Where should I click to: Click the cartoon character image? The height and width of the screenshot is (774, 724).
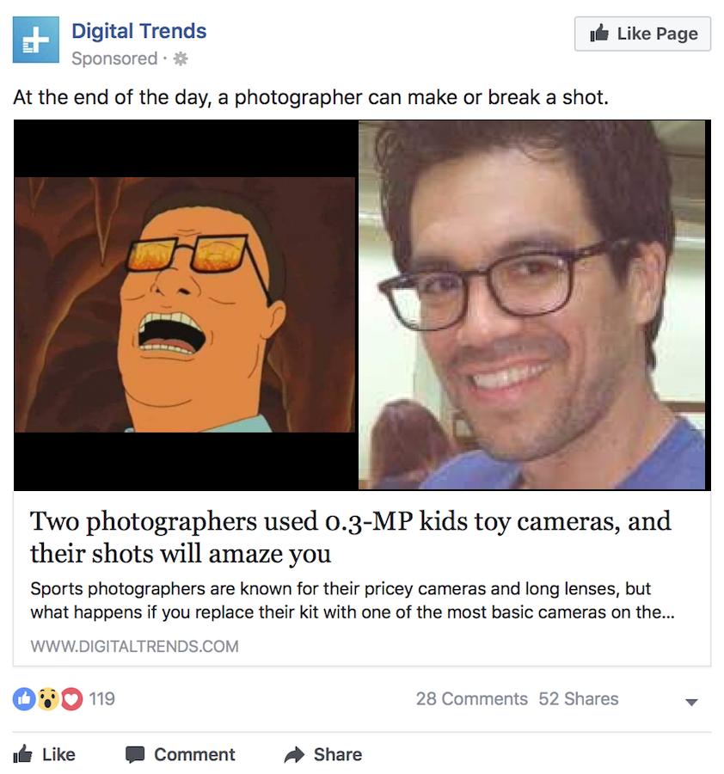[x=185, y=304]
